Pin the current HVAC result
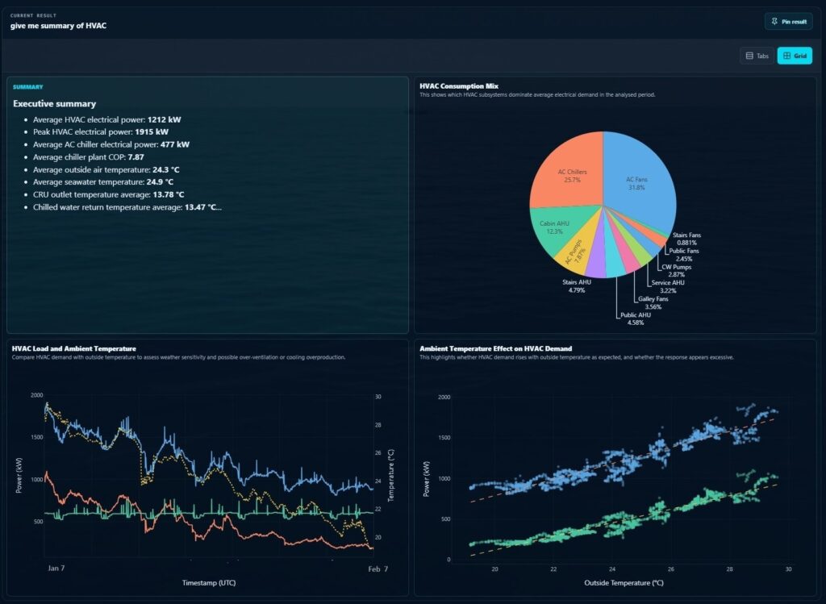826x604 pixels. pyautogui.click(x=789, y=22)
